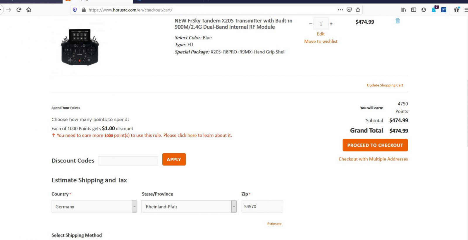Image resolution: width=468 pixels, height=240 pixels.
Task: Click the 'Select Shipping Method' heading
Action: point(77,235)
